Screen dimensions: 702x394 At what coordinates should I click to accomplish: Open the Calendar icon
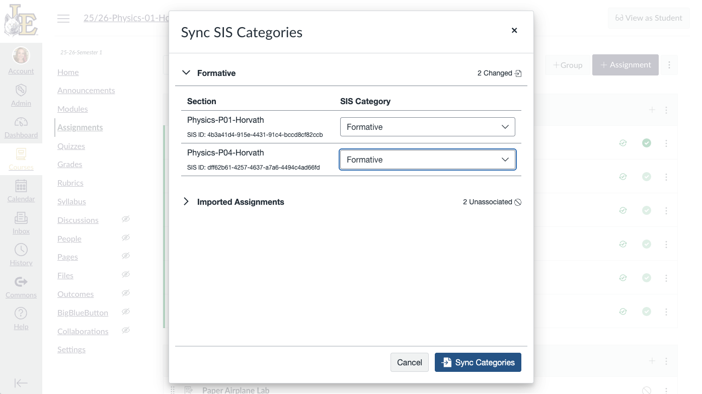(x=21, y=186)
